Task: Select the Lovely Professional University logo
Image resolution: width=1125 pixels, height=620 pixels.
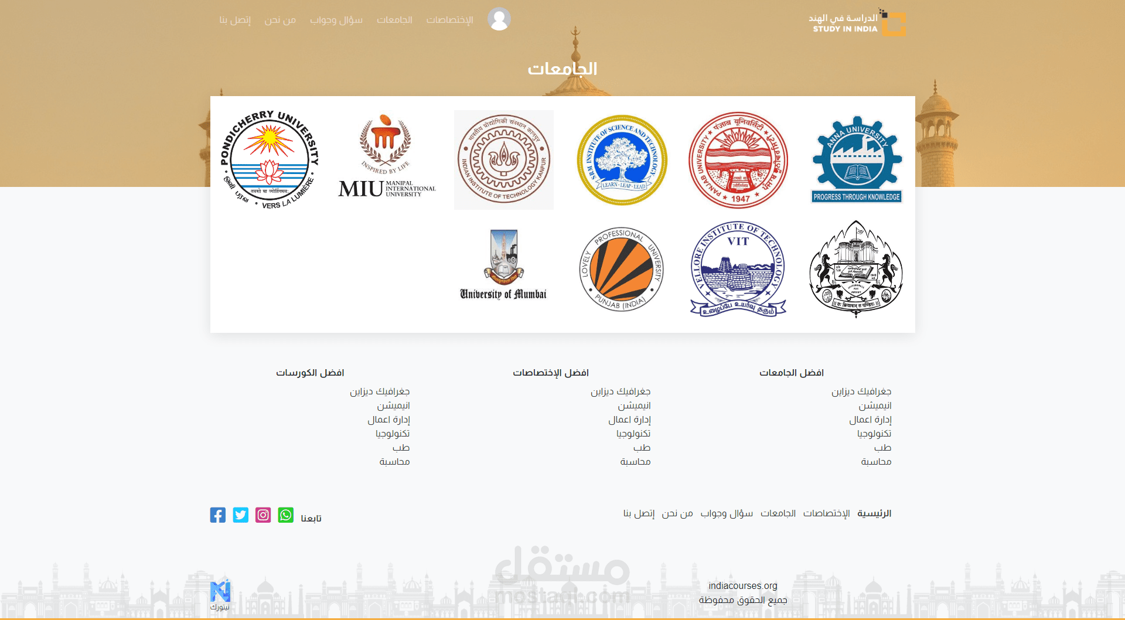Action: (622, 270)
